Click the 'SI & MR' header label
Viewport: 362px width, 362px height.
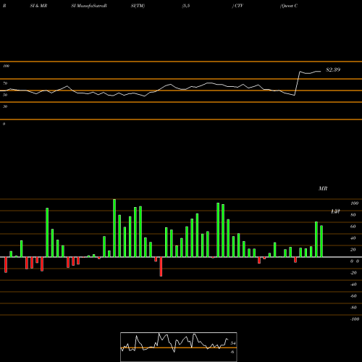38,6
